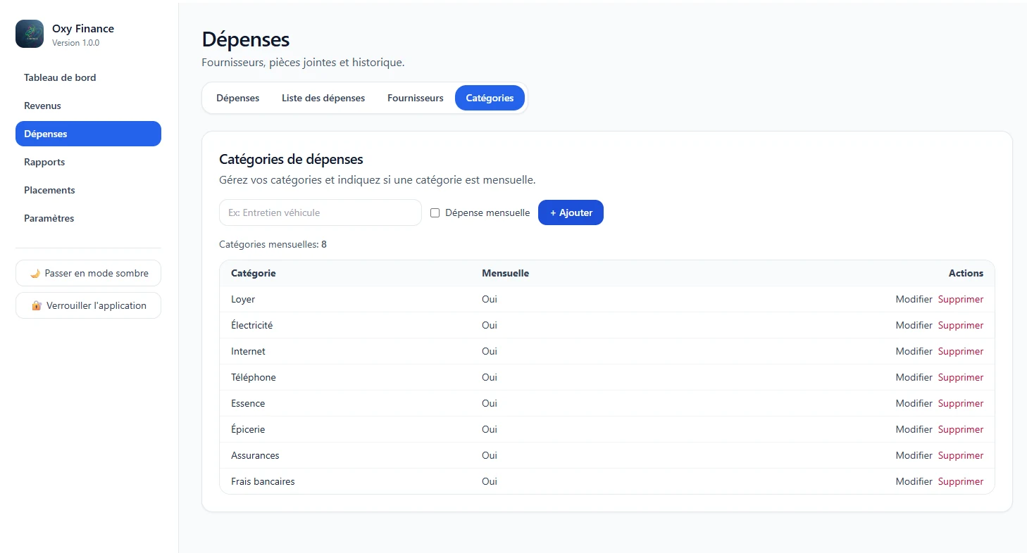Open the Rapports section
Screen dimensions: 1027x553
88,162
